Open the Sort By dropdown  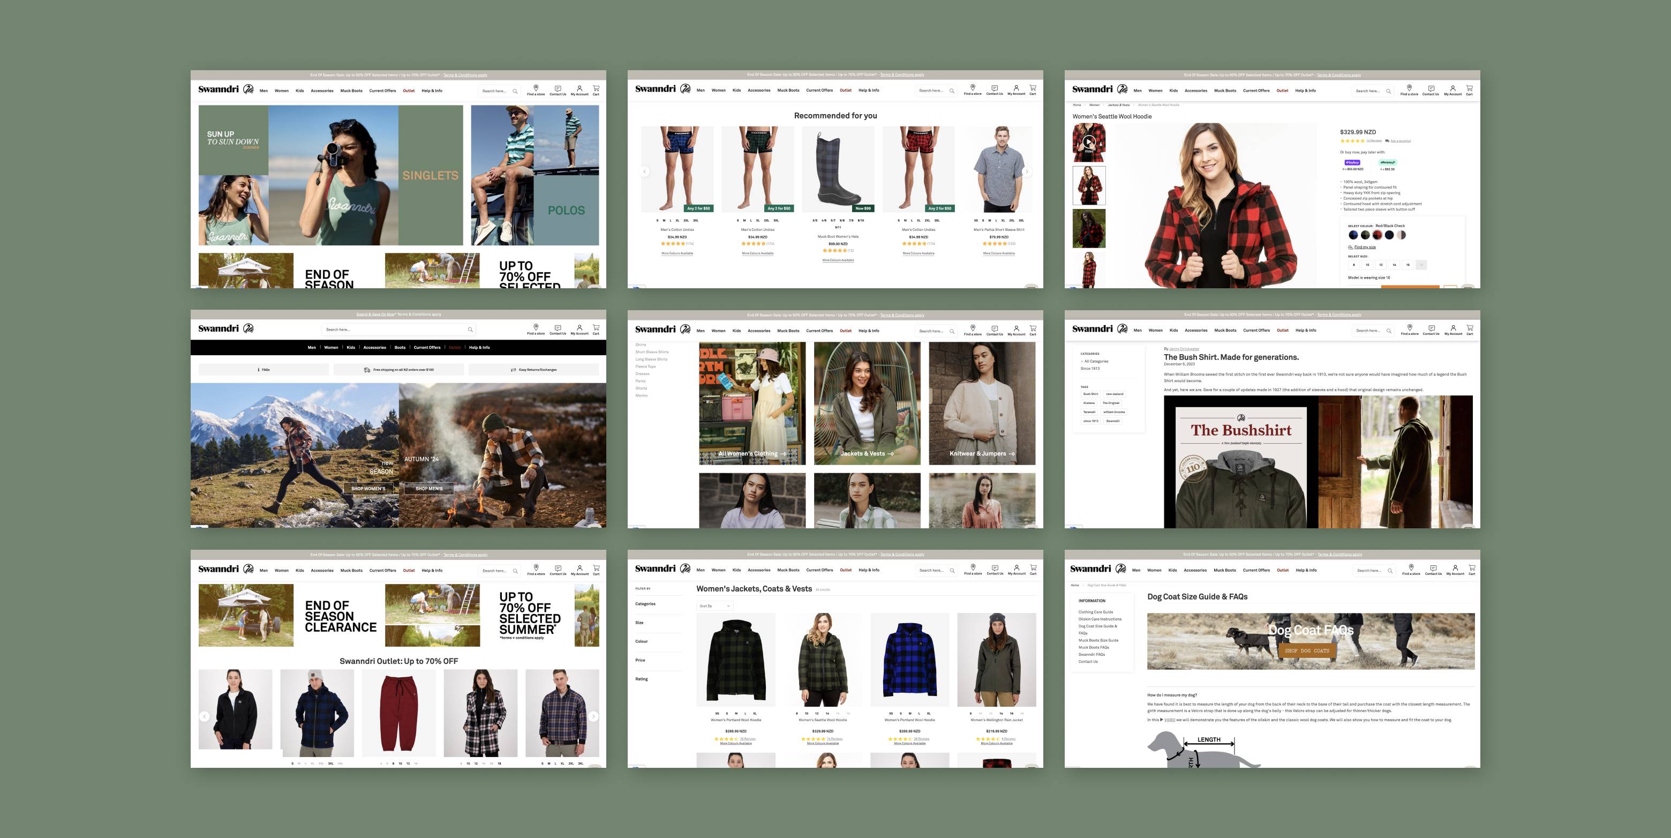click(x=714, y=605)
